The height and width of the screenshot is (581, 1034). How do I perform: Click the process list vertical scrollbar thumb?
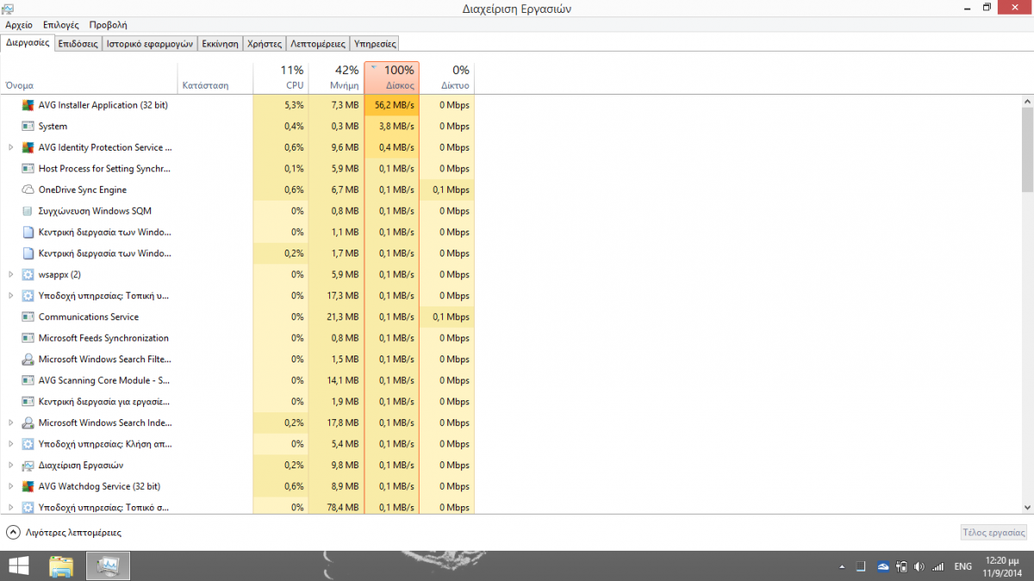click(1027, 150)
